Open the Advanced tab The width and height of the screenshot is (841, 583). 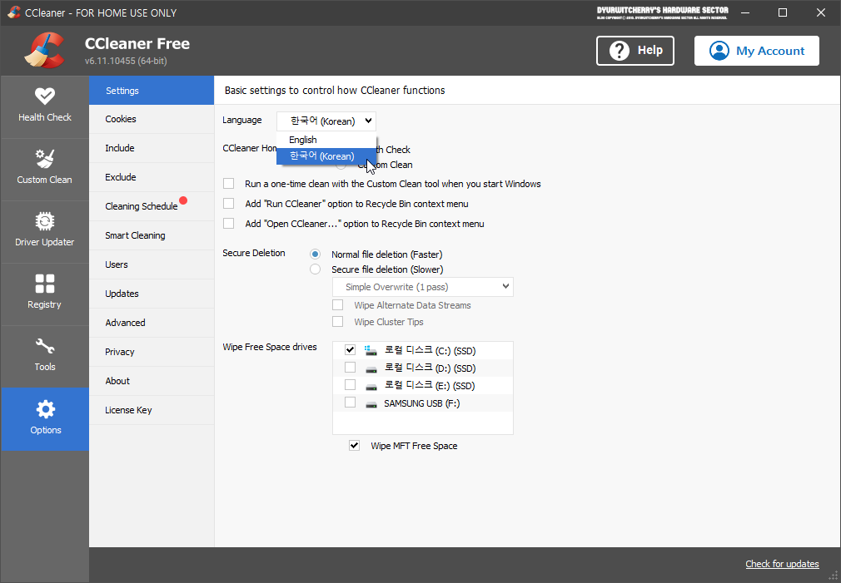click(152, 323)
